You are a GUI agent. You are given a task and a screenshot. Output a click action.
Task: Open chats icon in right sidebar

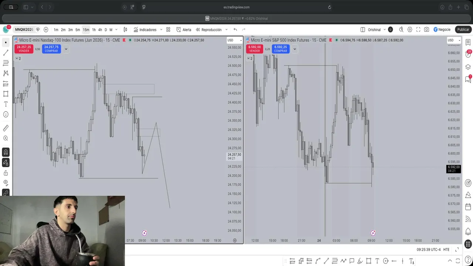pyautogui.click(x=468, y=79)
